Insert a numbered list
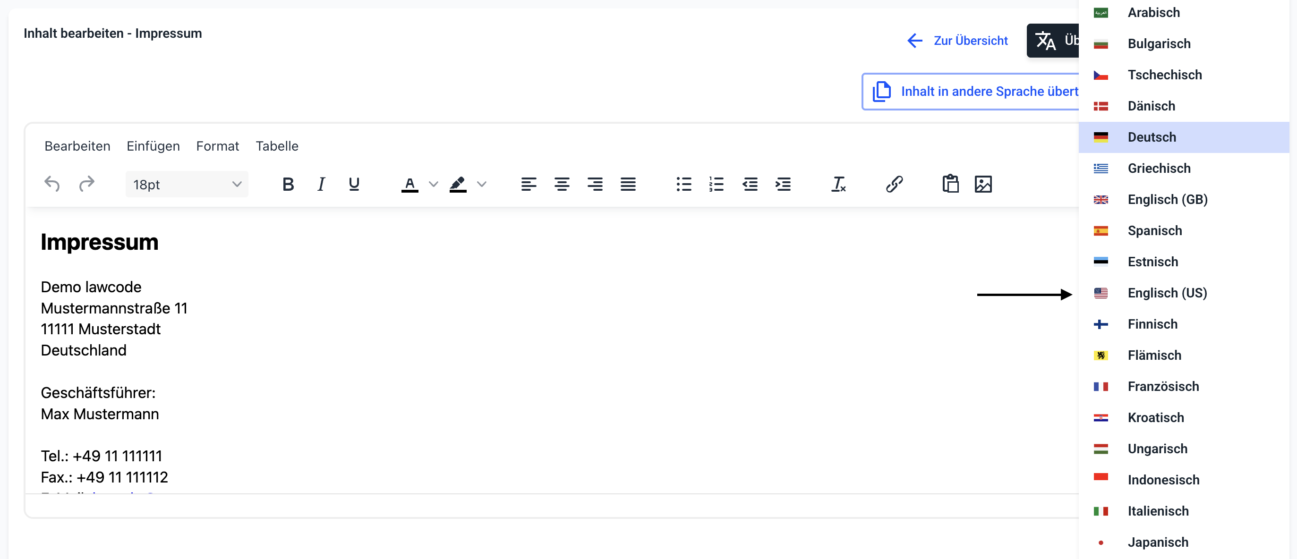Image resolution: width=1297 pixels, height=559 pixels. [x=716, y=184]
